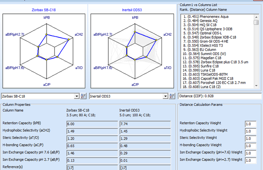Viewport: 263px width, 170px height.
Task: Click Steric Selectivity Weight input field
Action: click(251, 139)
